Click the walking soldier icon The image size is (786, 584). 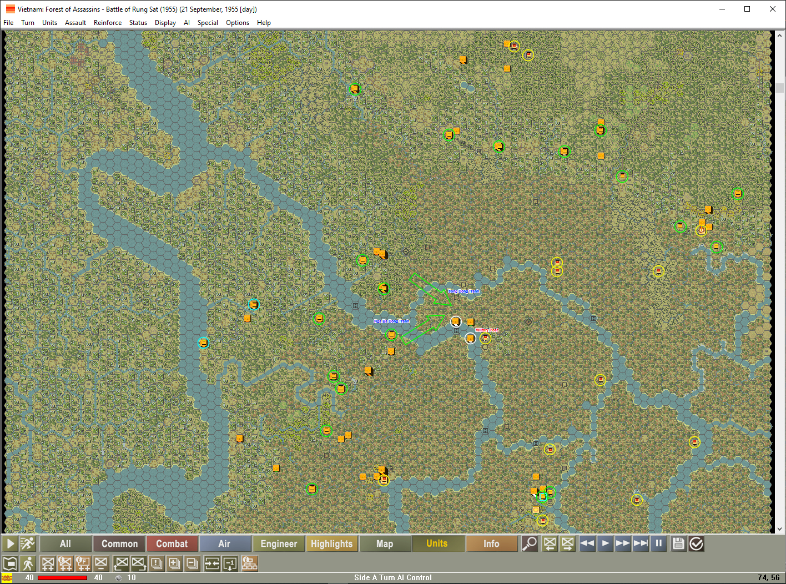click(28, 563)
